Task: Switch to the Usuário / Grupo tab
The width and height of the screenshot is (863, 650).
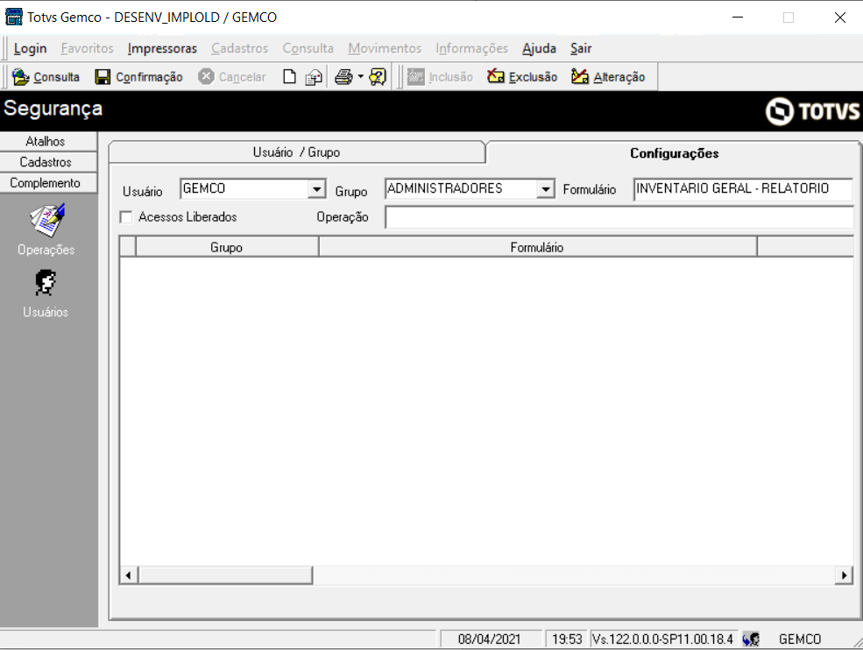Action: [x=297, y=152]
